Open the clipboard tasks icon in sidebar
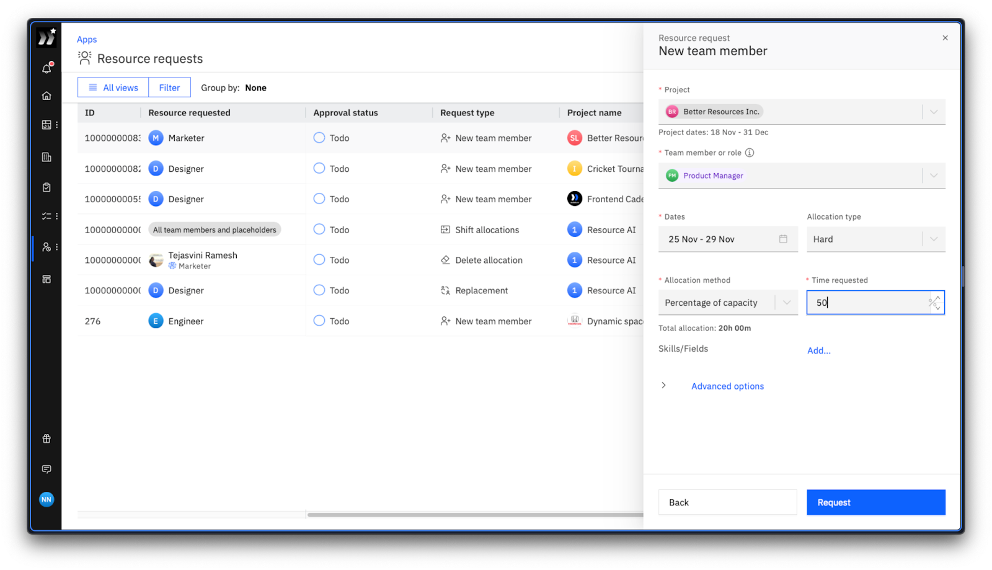The width and height of the screenshot is (992, 570). 46,187
